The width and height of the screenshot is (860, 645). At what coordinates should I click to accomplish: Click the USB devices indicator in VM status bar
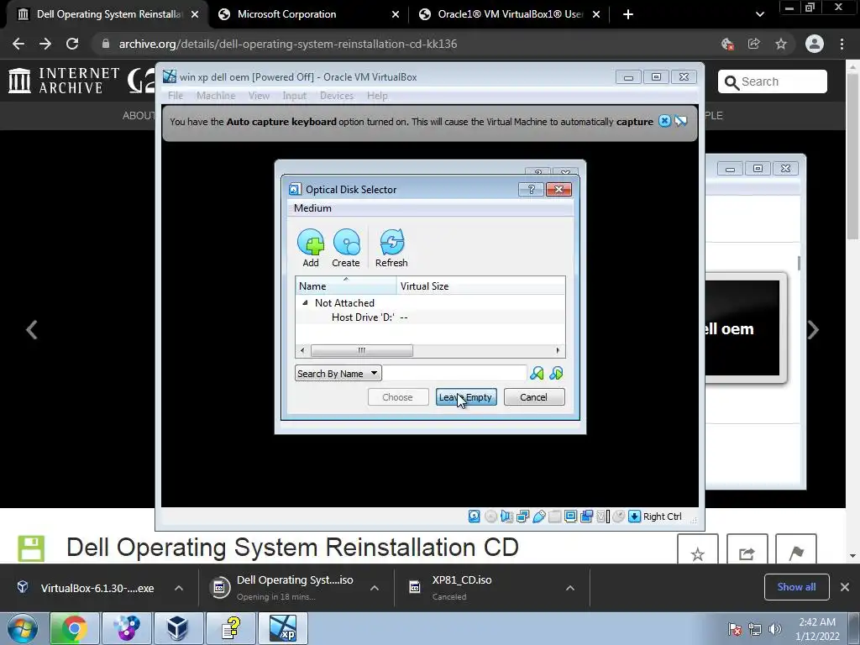(x=538, y=517)
